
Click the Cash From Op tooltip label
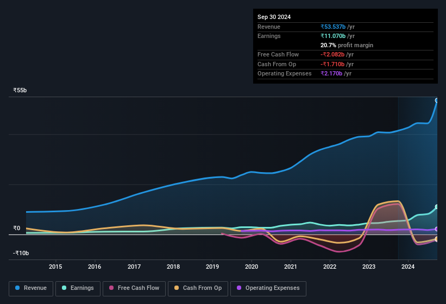point(277,64)
